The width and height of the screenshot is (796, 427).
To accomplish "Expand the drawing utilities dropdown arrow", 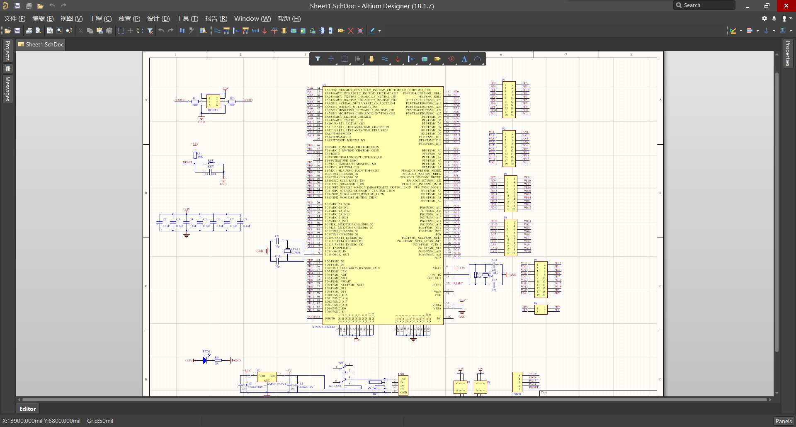I will 741,31.
